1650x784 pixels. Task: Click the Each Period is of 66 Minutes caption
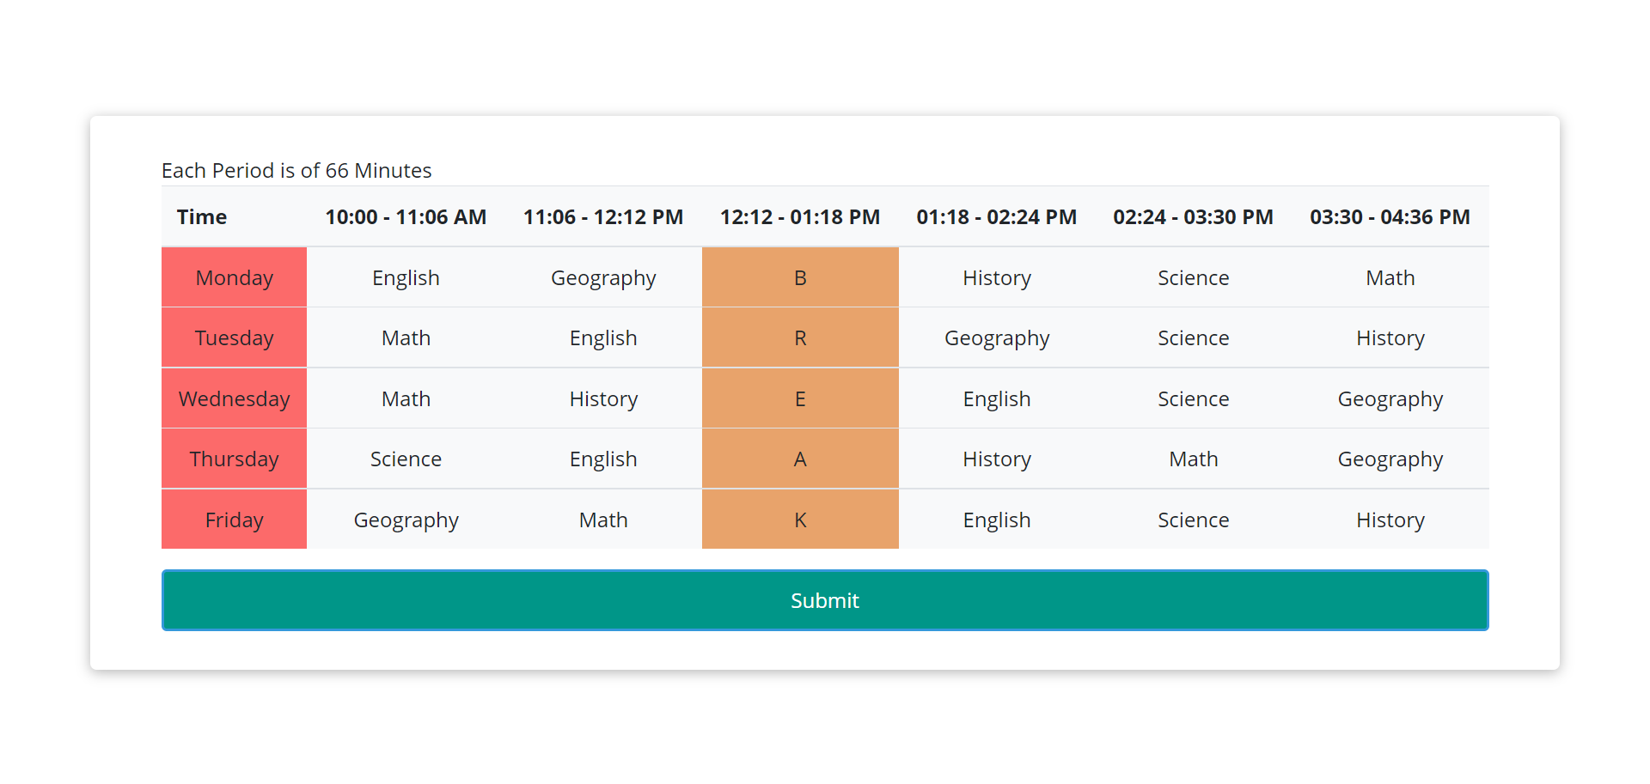click(x=296, y=170)
